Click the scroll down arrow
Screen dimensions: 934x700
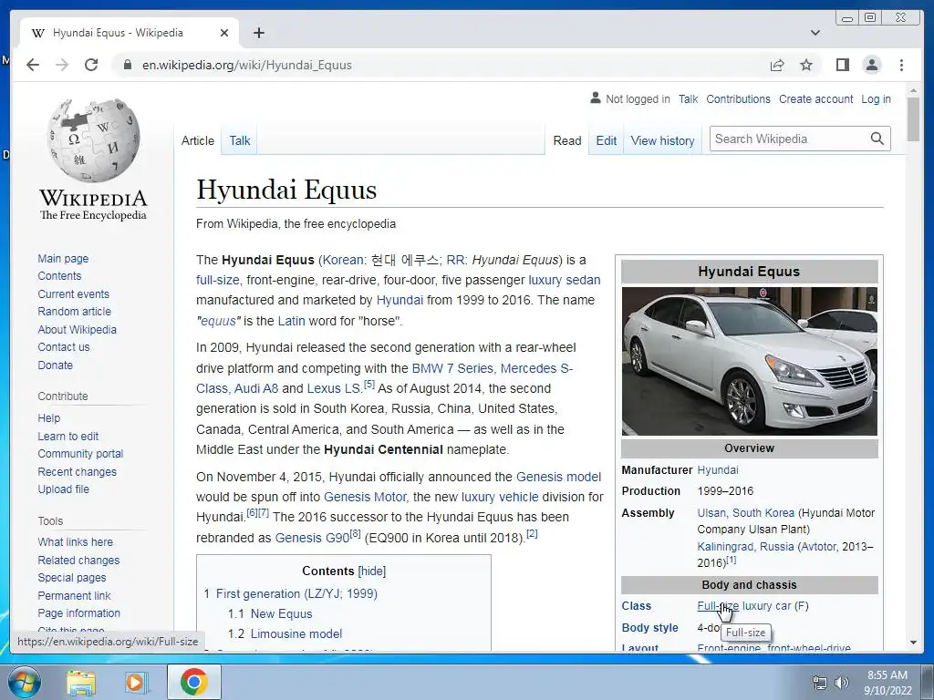(x=913, y=643)
